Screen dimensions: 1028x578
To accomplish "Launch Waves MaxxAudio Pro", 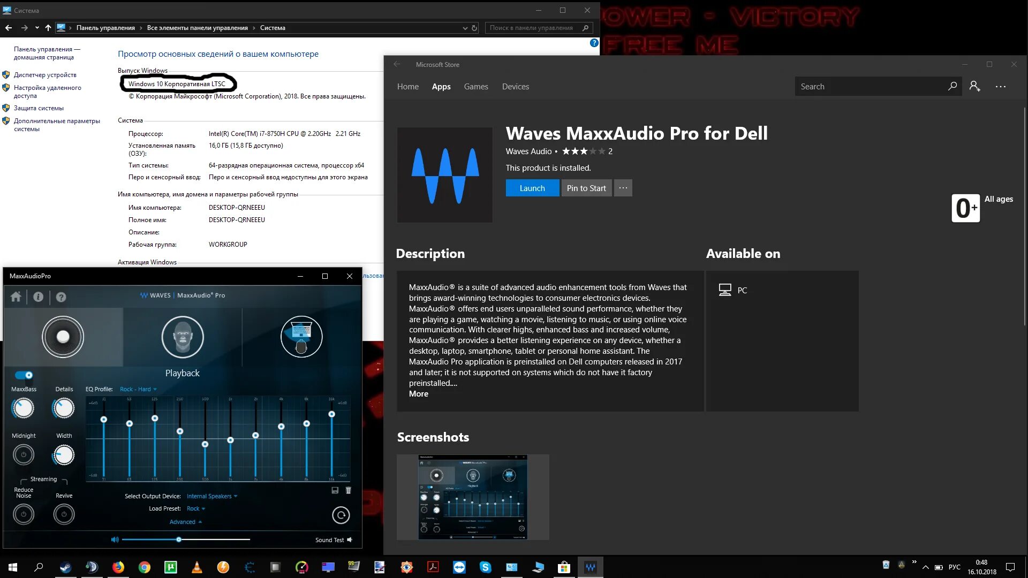I will point(532,188).
